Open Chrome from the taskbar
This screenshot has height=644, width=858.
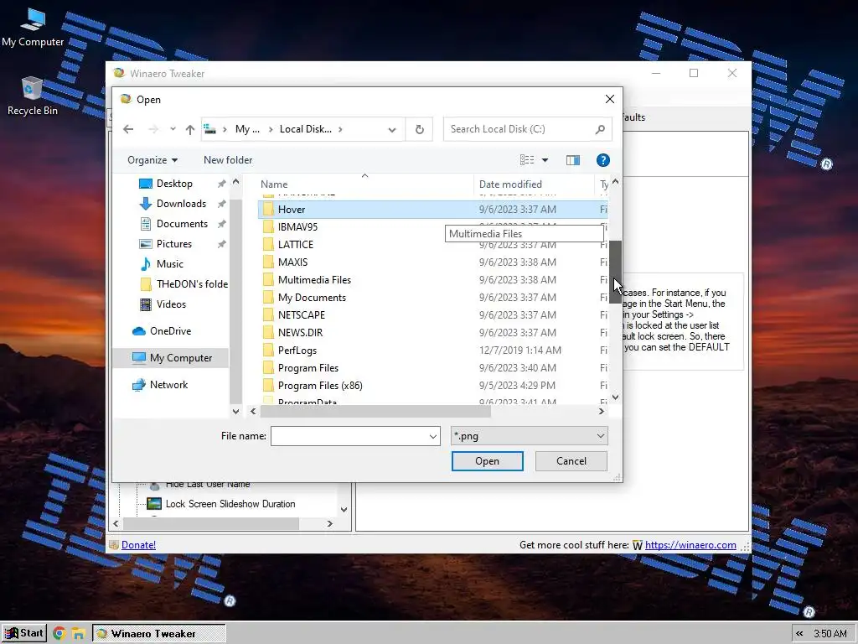59,634
